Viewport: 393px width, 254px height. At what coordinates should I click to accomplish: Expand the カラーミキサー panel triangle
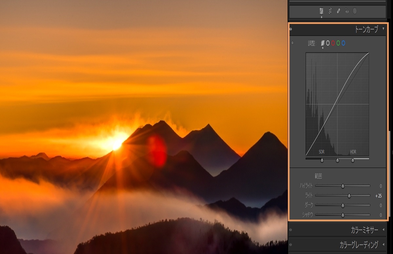(383, 230)
